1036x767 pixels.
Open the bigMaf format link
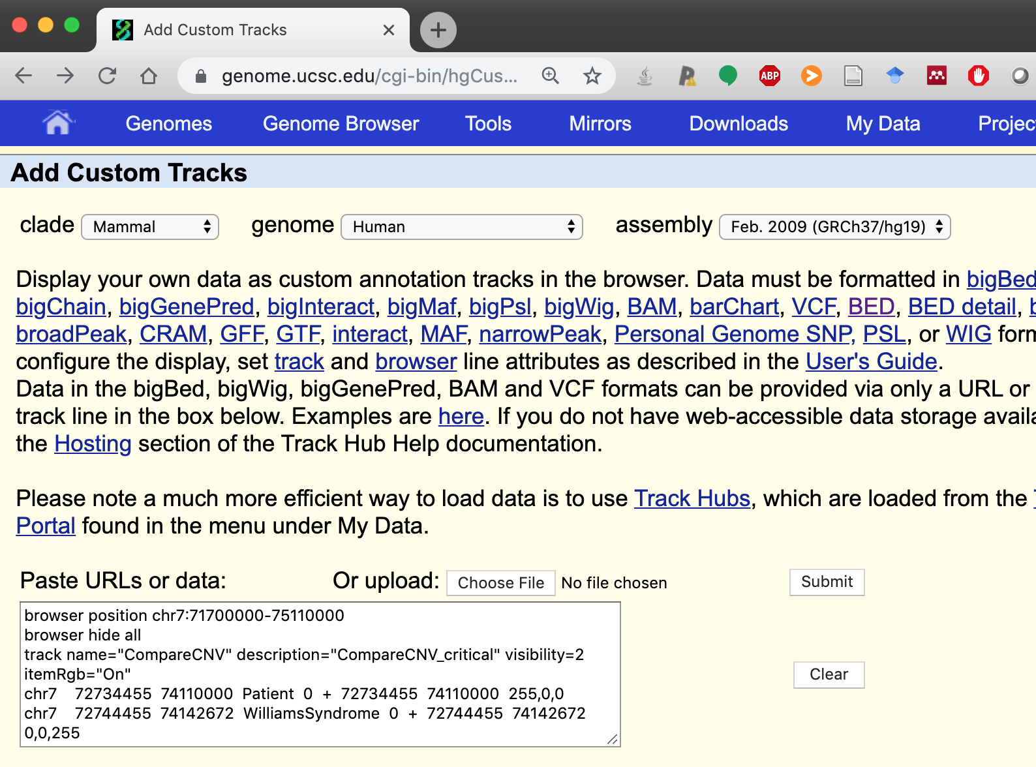click(422, 307)
